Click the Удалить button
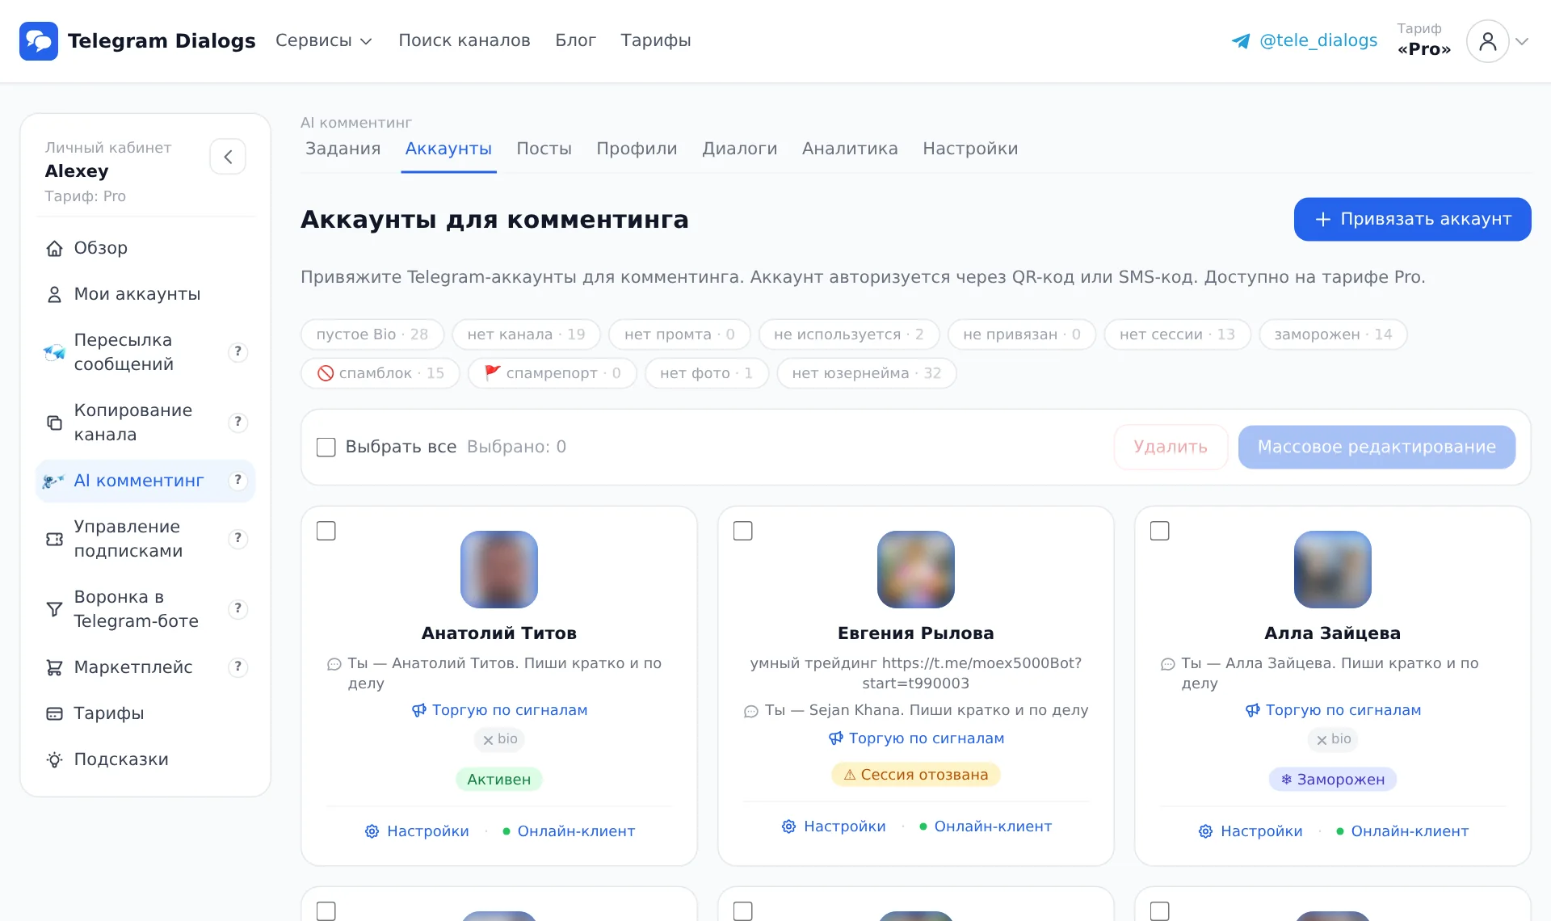 click(1171, 448)
